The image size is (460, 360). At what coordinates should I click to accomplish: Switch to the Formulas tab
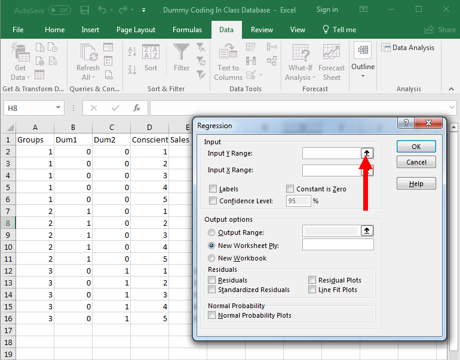187,30
